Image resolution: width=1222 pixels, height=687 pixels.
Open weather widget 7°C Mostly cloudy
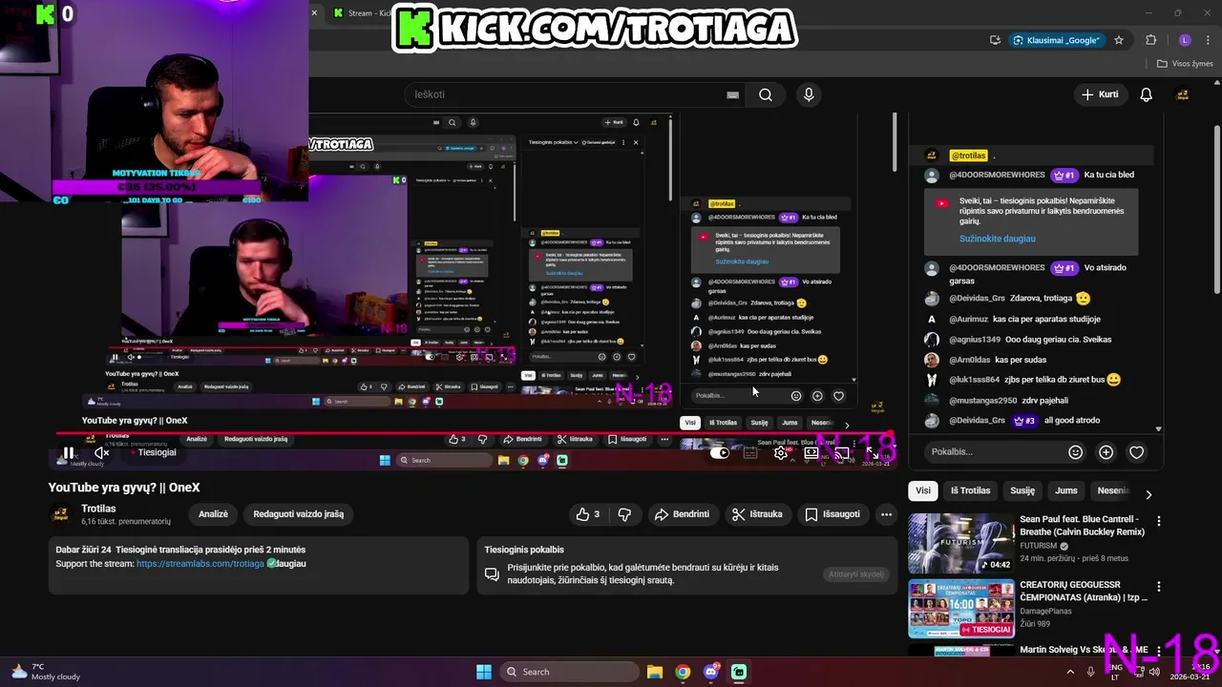[x=46, y=672]
